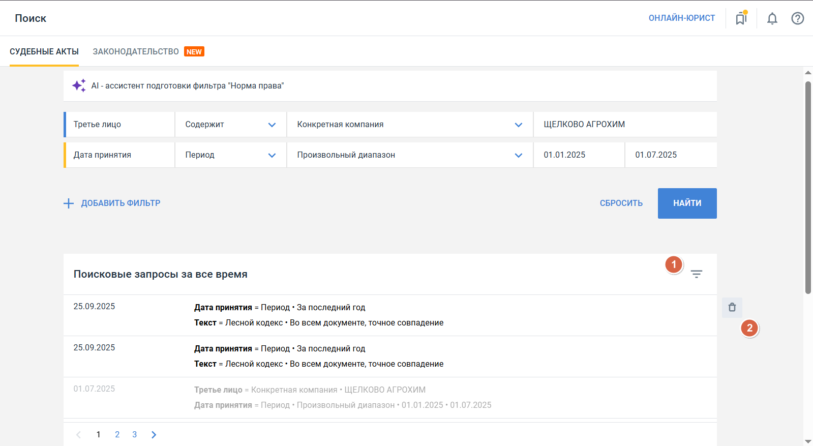This screenshot has width=813, height=446.
Task: Open search history filter icon
Action: point(696,274)
